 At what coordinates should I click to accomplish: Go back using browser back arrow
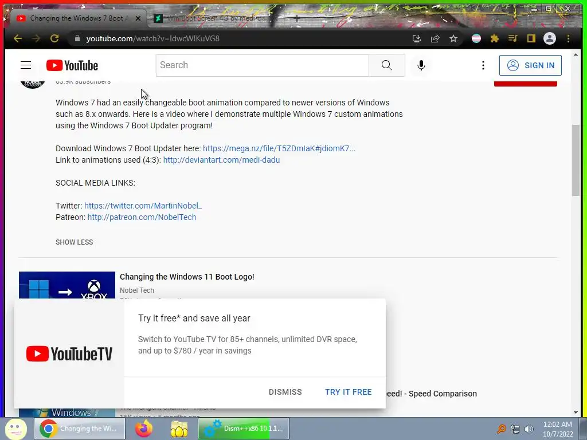coord(18,38)
